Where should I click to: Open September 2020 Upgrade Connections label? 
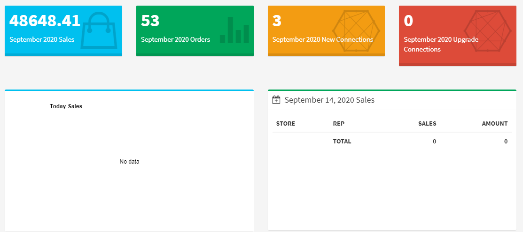(x=441, y=44)
